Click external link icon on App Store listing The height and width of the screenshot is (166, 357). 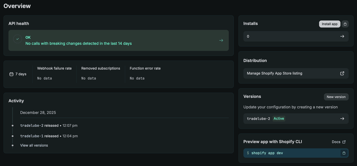pos(342,73)
